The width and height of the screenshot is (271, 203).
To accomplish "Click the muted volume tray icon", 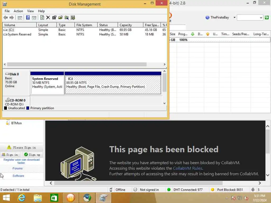I will (246, 198).
